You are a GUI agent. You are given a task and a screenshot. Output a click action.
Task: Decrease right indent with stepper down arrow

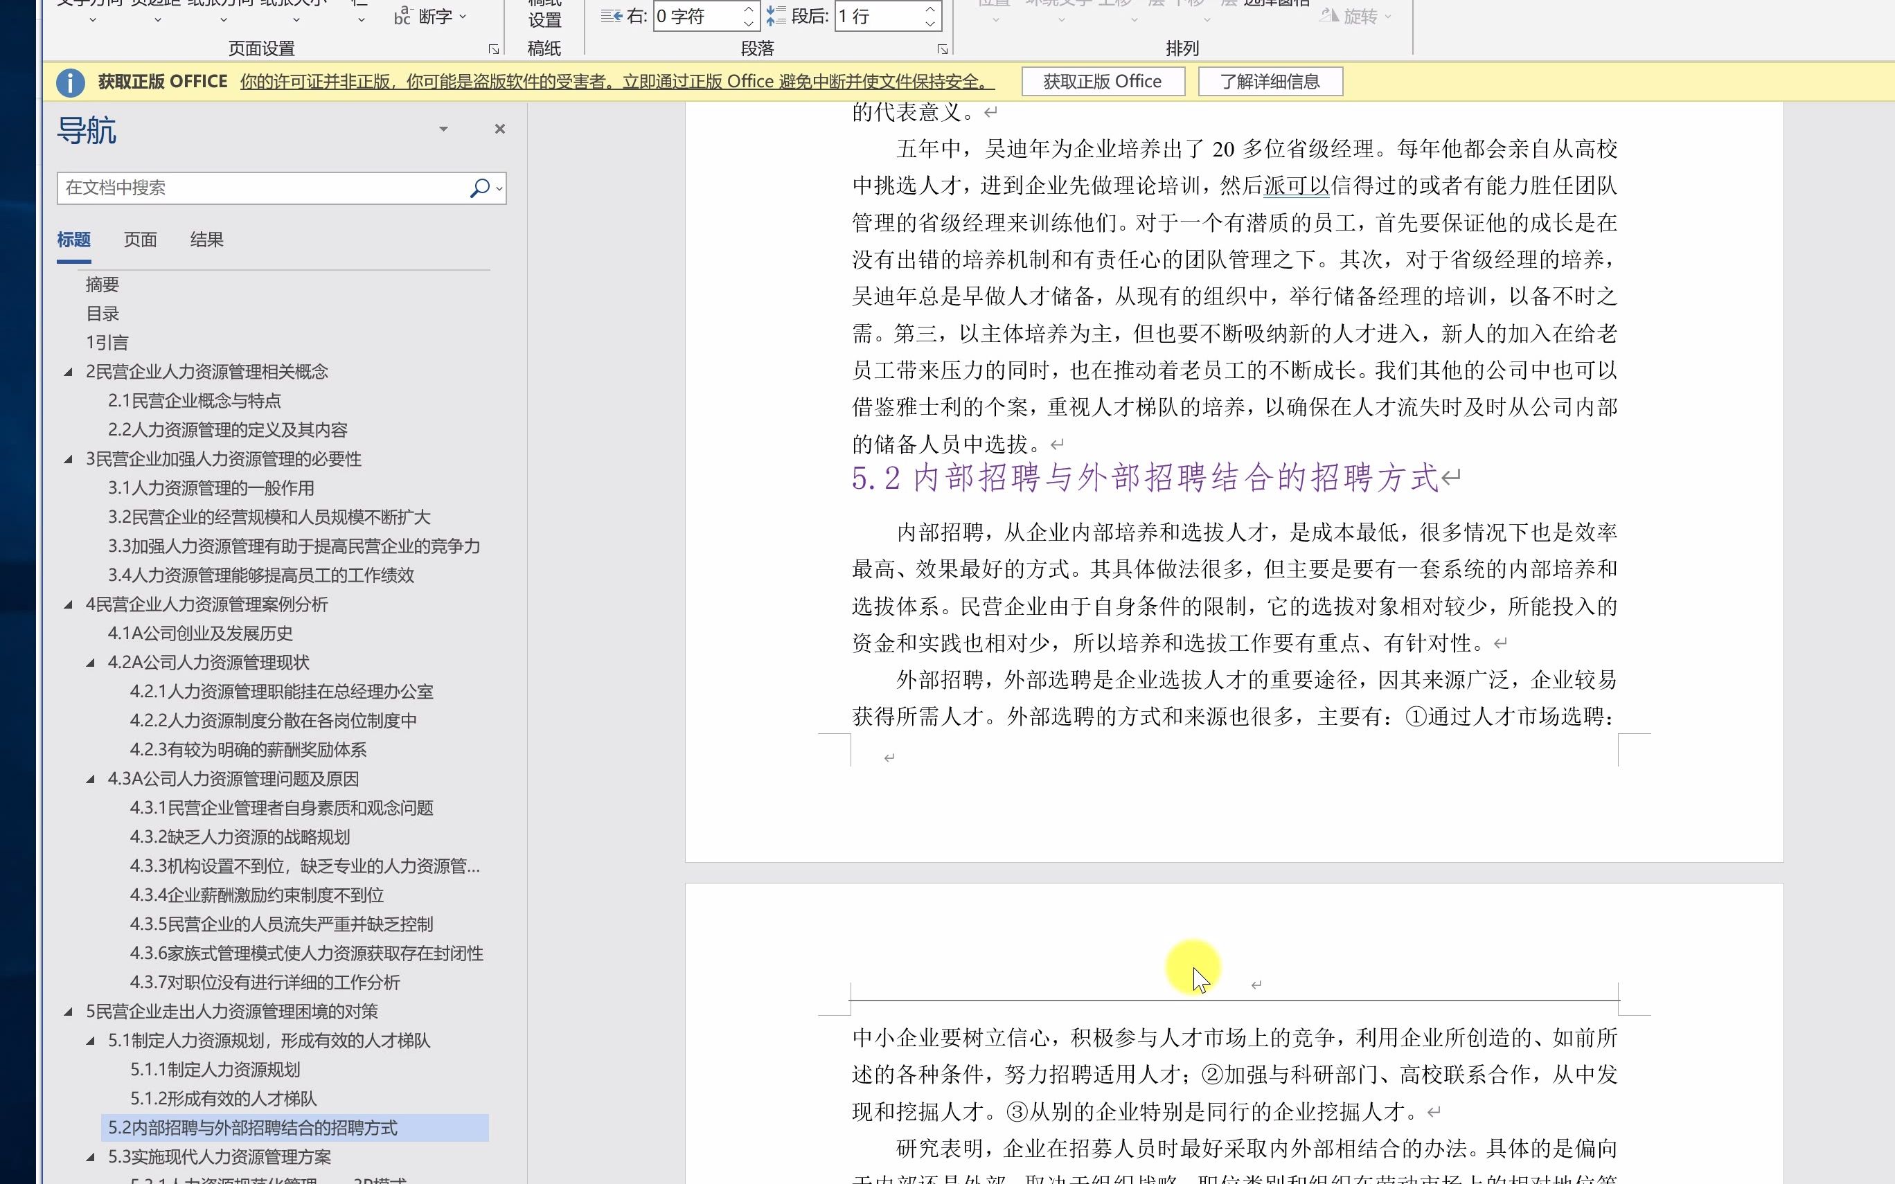[x=749, y=24]
